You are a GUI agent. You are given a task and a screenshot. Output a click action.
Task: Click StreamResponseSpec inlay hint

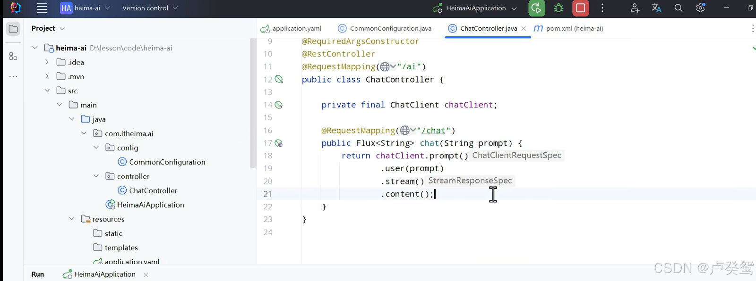pos(470,181)
